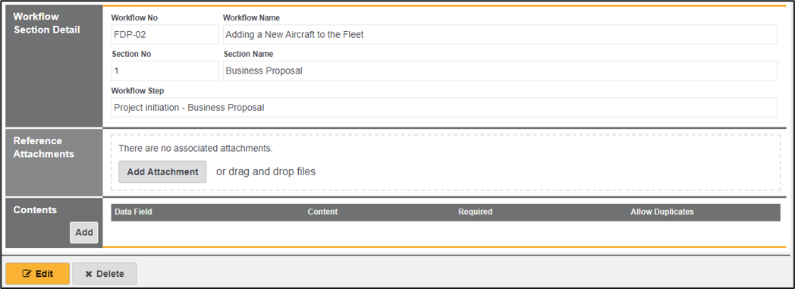Select the Workflow Section Detail panel heading
Screen dimensions: 795x289
click(x=46, y=24)
